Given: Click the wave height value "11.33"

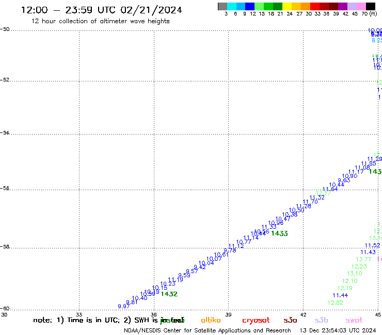Looking at the screenshot, I should (269, 227).
